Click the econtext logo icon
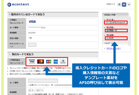 (9, 5)
